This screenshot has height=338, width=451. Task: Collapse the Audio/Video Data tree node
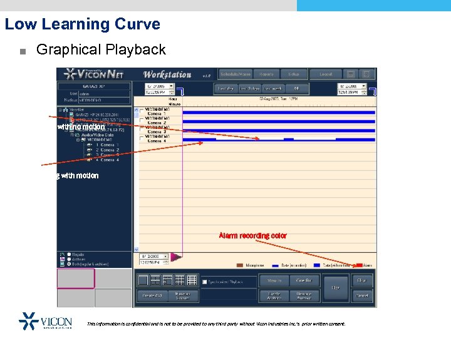tap(72, 135)
